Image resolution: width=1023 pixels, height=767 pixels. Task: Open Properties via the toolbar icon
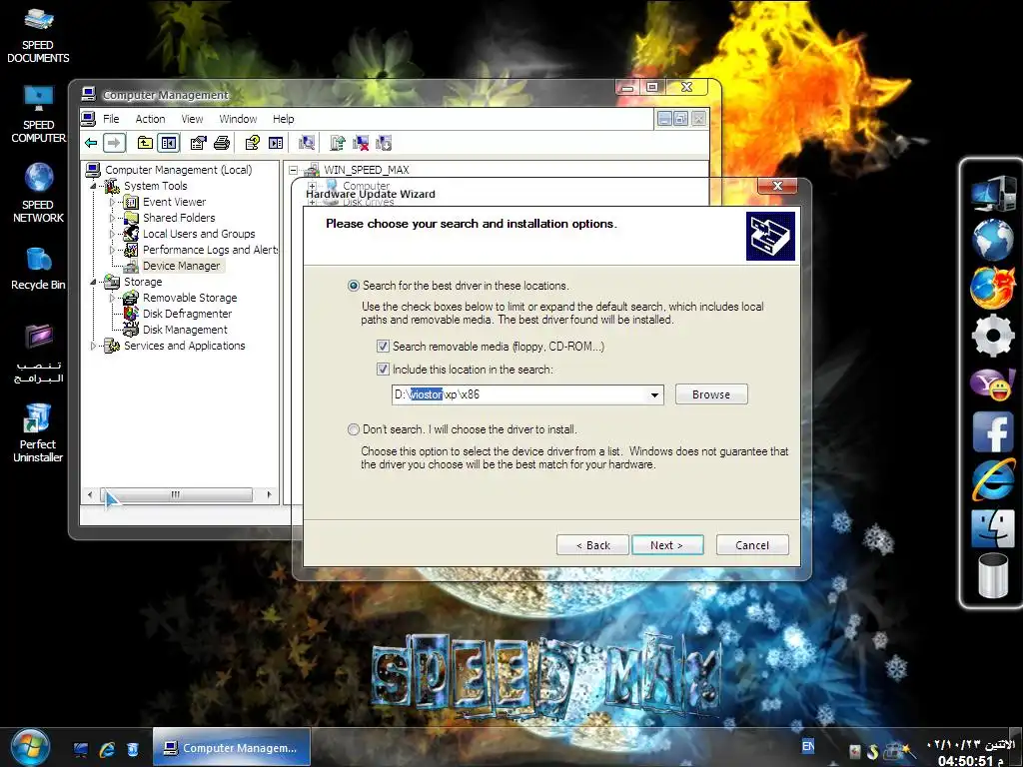[x=198, y=142]
